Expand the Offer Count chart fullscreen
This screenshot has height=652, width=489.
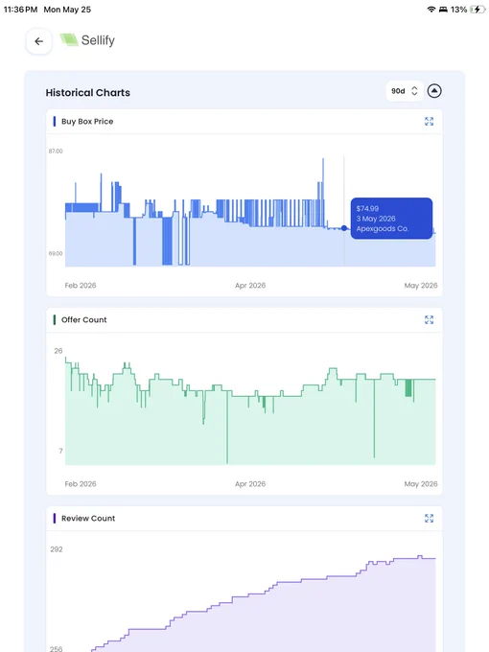(x=430, y=319)
